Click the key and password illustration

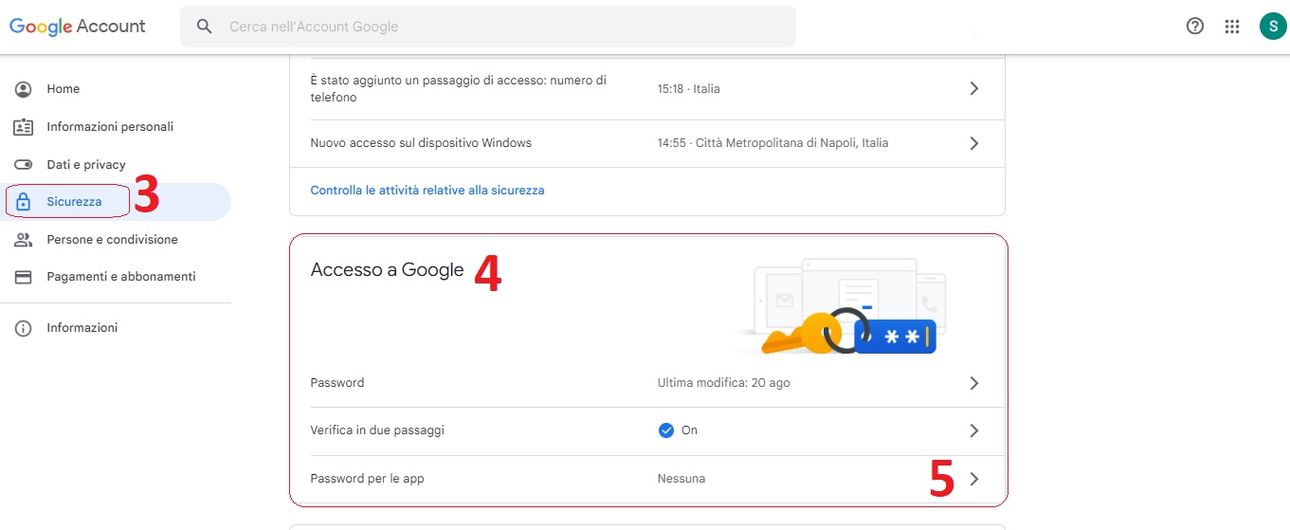[842, 306]
